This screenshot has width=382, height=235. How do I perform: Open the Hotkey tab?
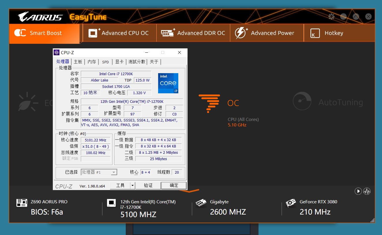339,33
